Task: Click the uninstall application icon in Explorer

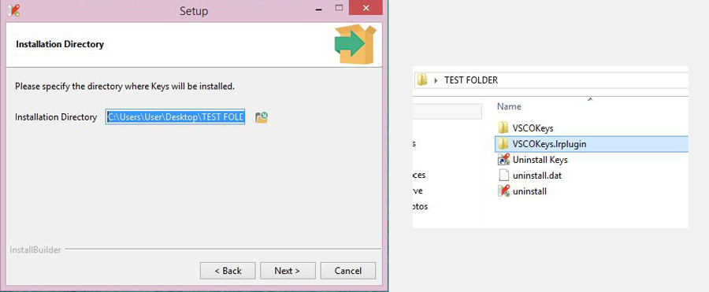Action: (x=503, y=191)
